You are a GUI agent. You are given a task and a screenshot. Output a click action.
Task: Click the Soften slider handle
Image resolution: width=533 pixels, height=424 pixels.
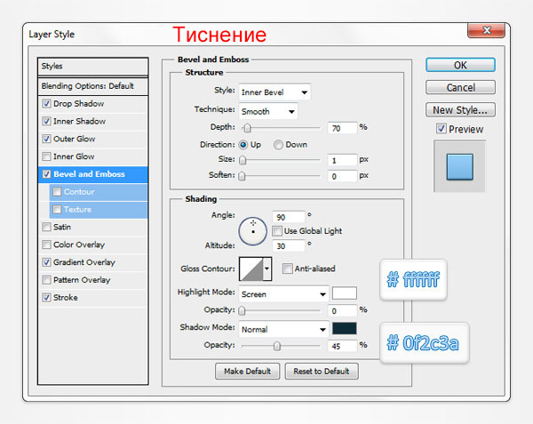tap(242, 176)
